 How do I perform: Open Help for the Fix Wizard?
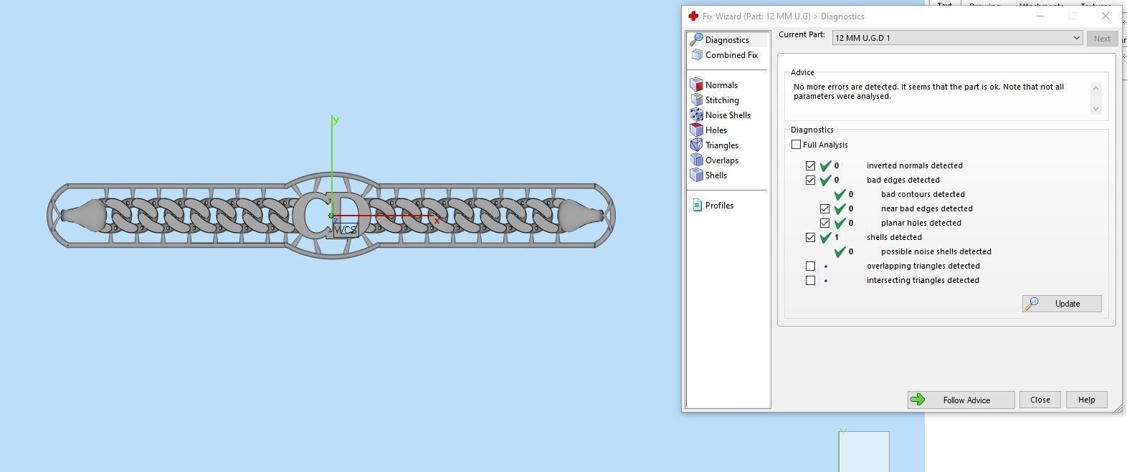point(1086,400)
